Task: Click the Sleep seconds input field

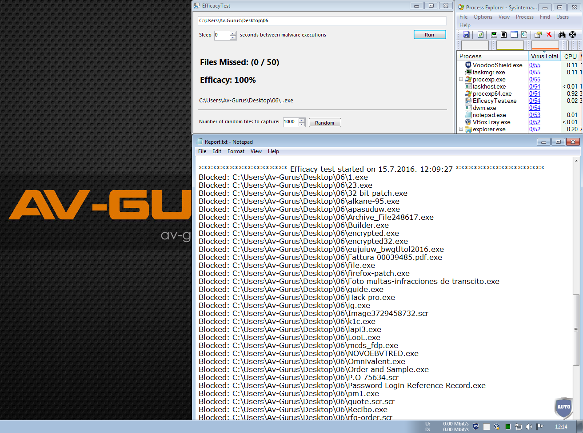Action: coord(222,35)
